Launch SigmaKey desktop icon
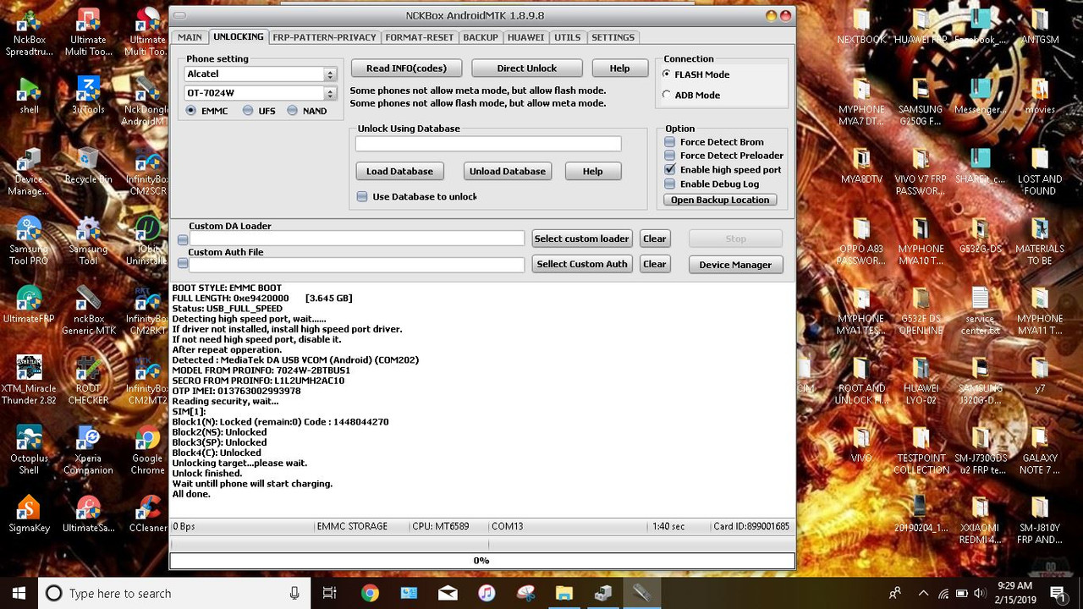This screenshot has width=1083, height=609. tap(30, 514)
